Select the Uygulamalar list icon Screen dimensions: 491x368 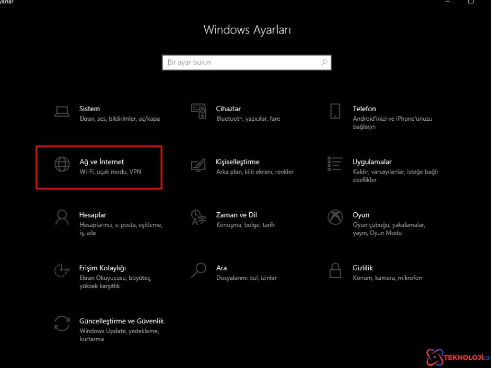(x=335, y=164)
